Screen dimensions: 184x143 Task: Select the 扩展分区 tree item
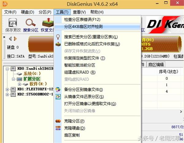coord(32,79)
